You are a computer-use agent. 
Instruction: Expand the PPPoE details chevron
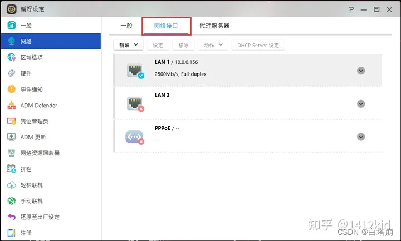pyautogui.click(x=361, y=137)
